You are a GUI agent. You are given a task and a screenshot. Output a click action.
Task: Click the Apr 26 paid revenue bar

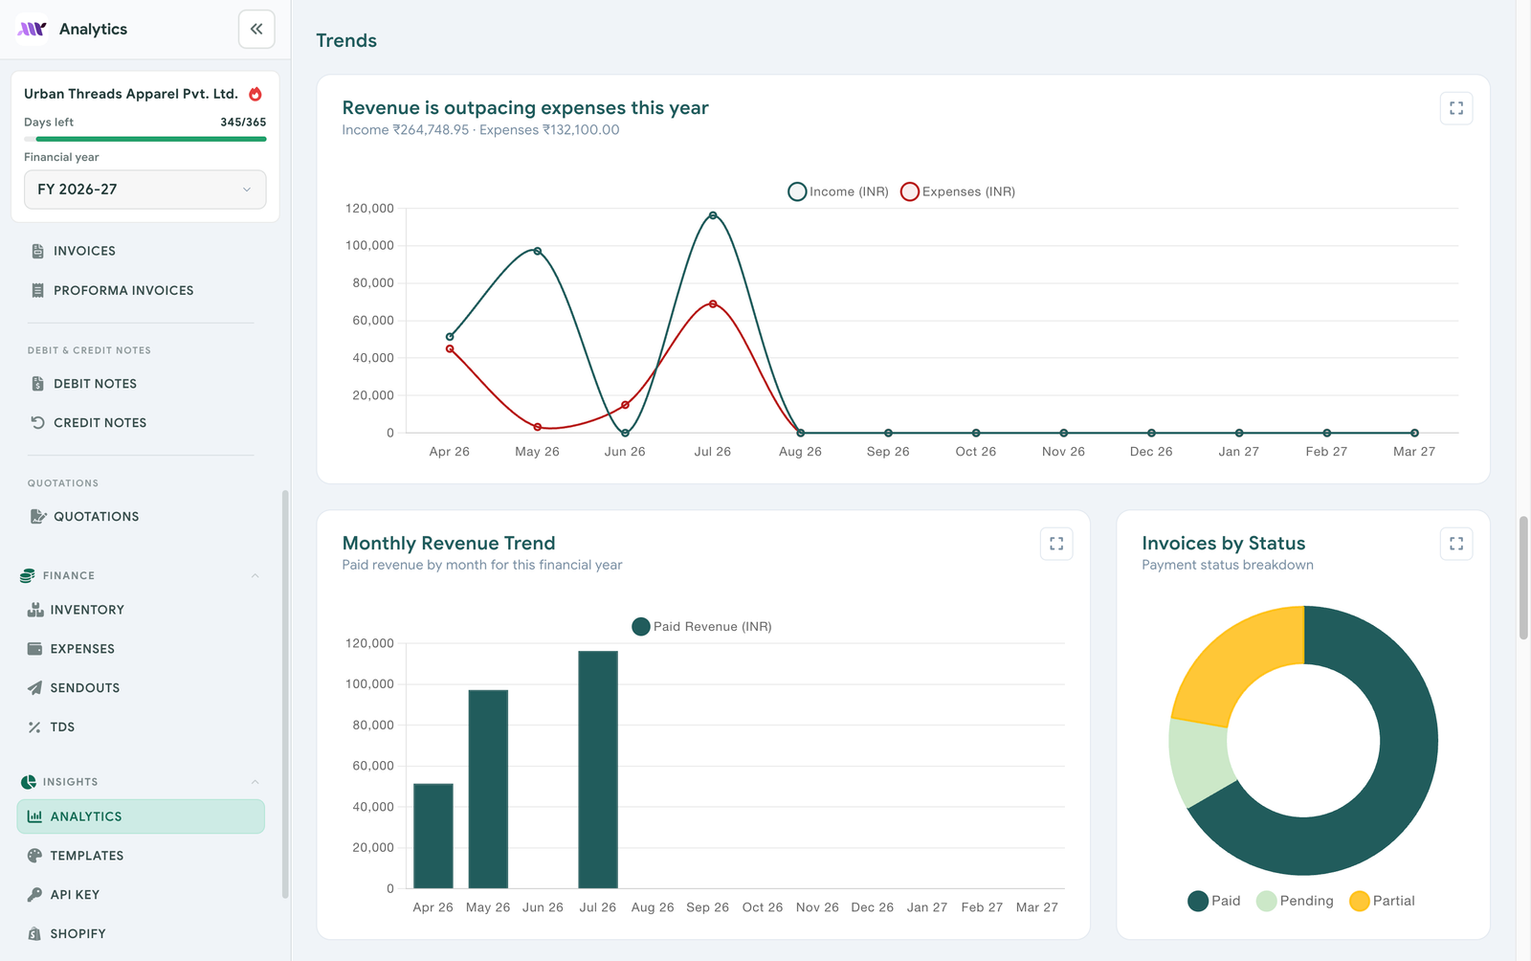(x=433, y=836)
